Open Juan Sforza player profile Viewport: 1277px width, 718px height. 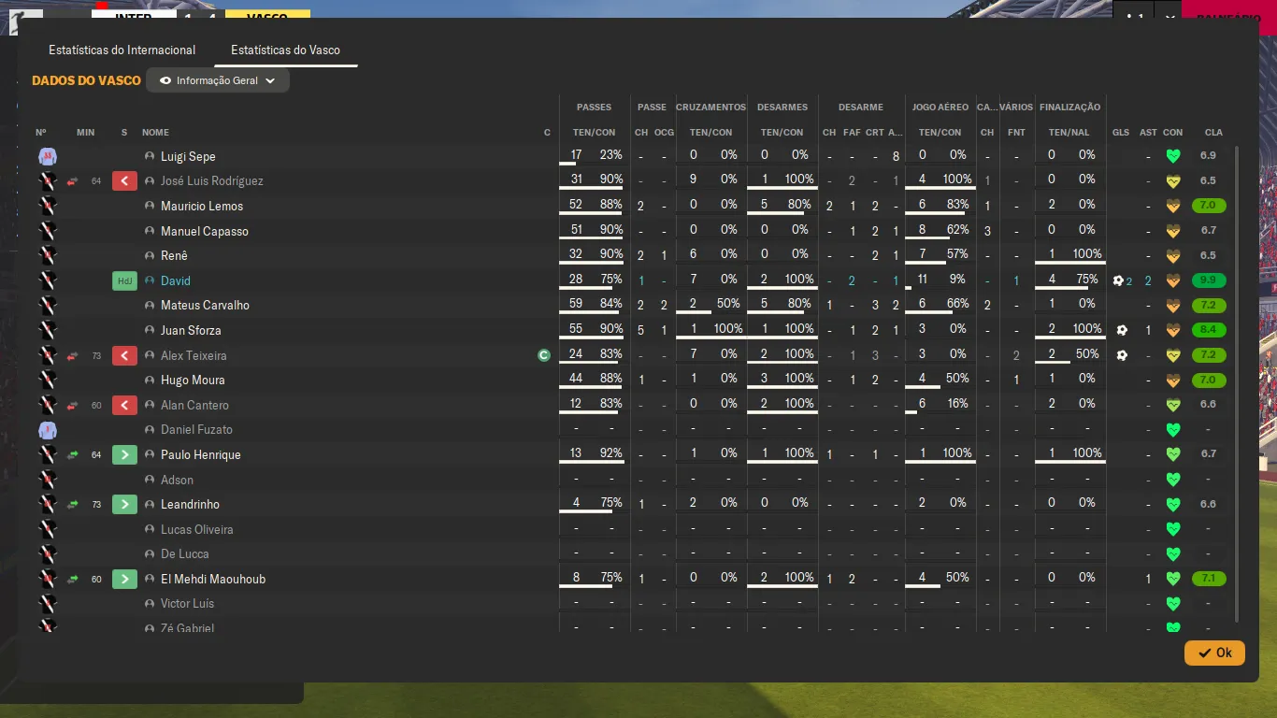coord(191,330)
